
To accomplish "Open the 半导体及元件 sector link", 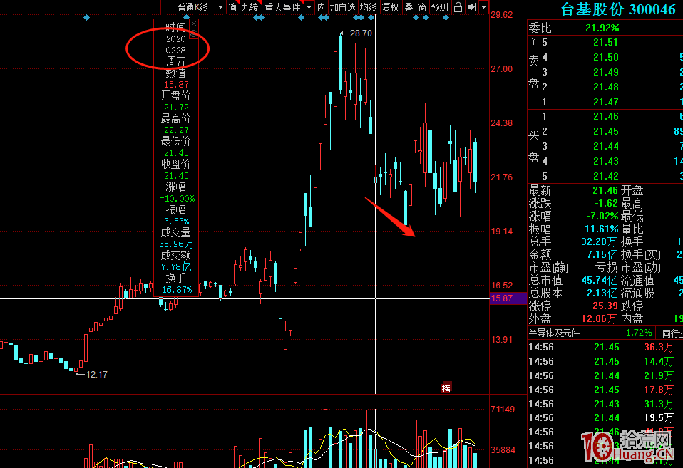I will (554, 333).
